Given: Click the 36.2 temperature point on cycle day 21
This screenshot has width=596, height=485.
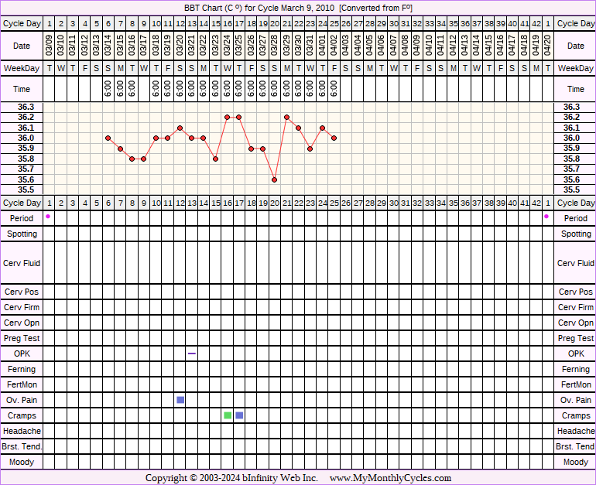Looking at the screenshot, I should point(286,117).
